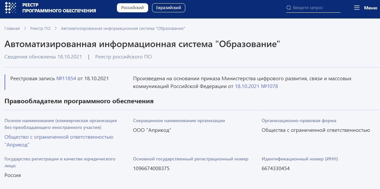Open registry record link №11854
This screenshot has height=189, width=380.
click(x=67, y=78)
